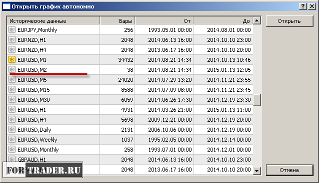Image resolution: width=319 pixels, height=183 pixels.
Task: Click the yellow icon beside EURUSD,M1
Action: point(12,60)
